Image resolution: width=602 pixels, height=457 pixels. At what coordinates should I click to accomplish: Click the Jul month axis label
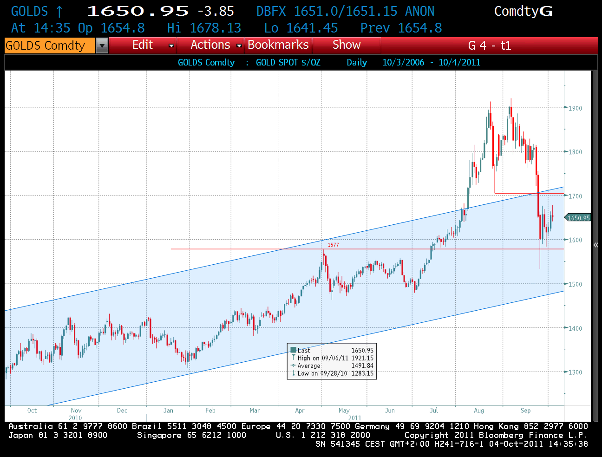click(x=434, y=411)
